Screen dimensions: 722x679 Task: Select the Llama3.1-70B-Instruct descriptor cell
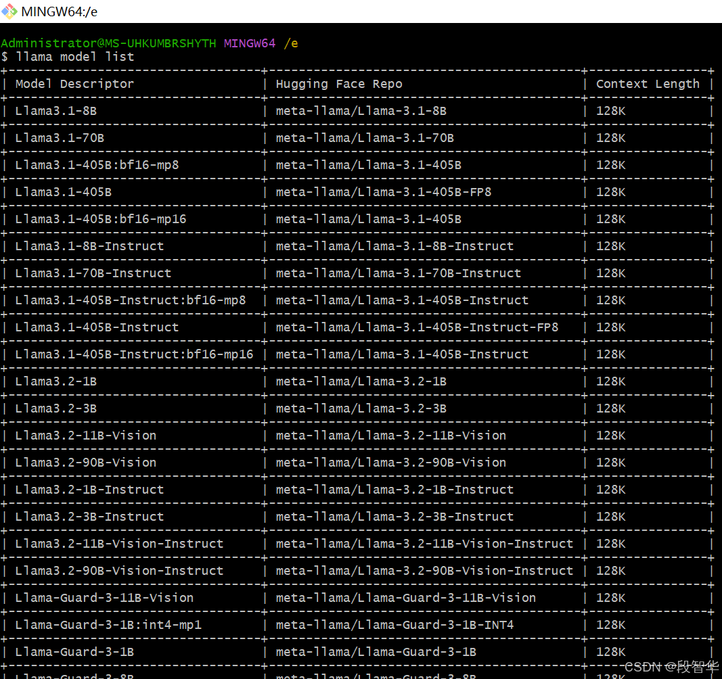coord(93,273)
